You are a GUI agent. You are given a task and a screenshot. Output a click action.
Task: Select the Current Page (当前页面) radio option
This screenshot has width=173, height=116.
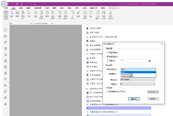coord(107,52)
